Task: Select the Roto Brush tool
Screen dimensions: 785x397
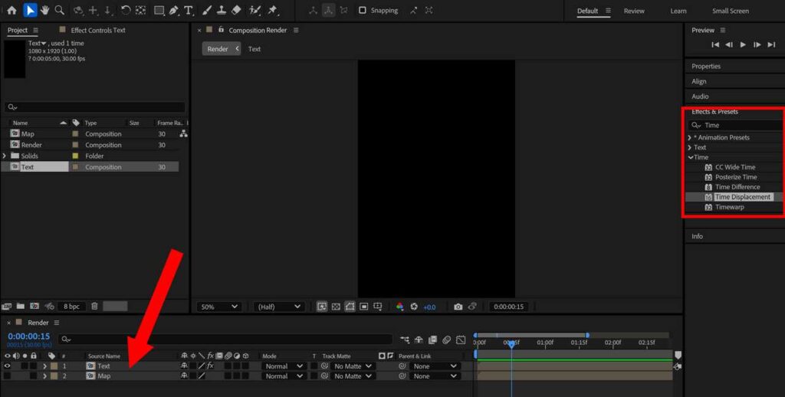Action: point(255,10)
